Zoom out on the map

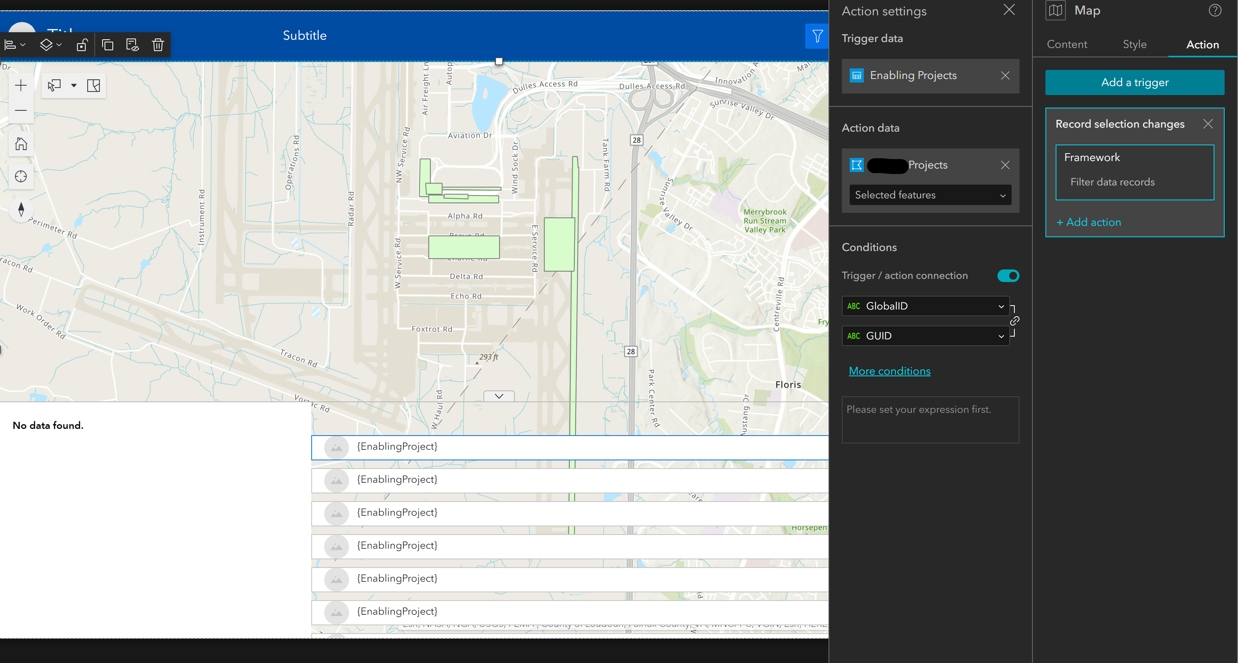[x=21, y=110]
